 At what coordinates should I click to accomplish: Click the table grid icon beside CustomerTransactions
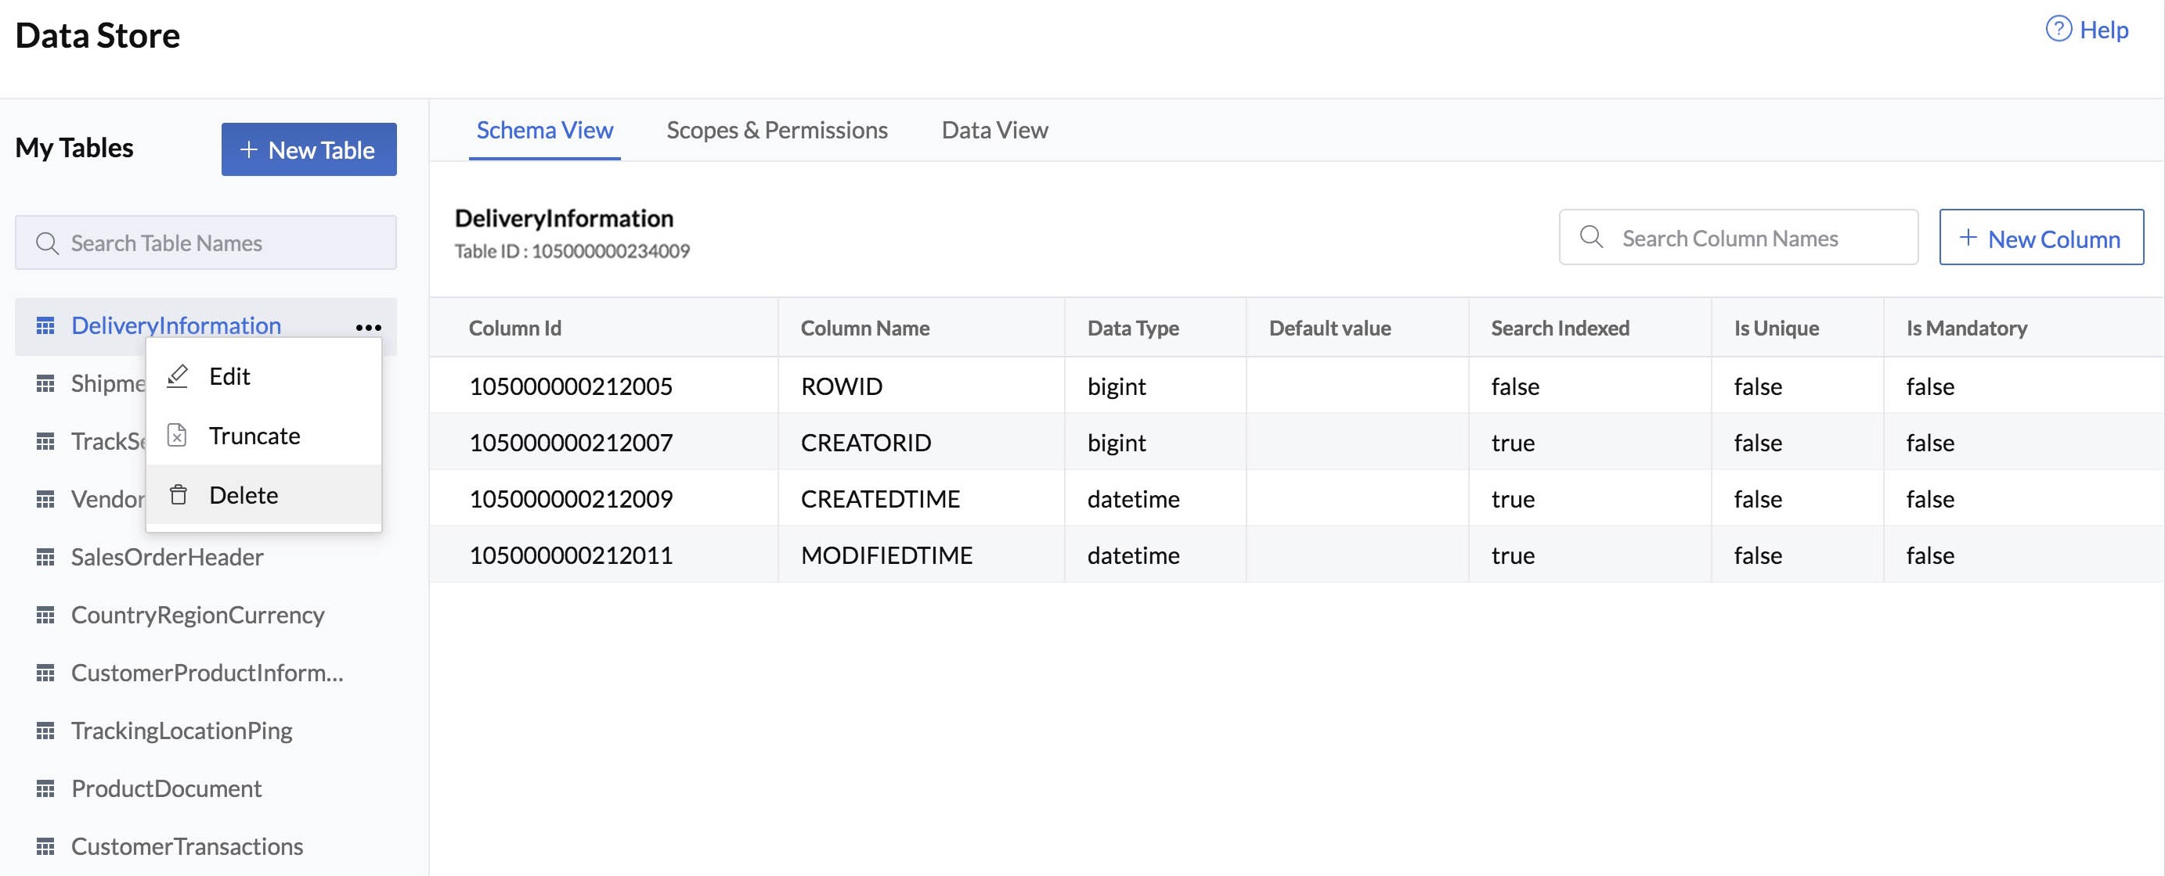point(46,845)
